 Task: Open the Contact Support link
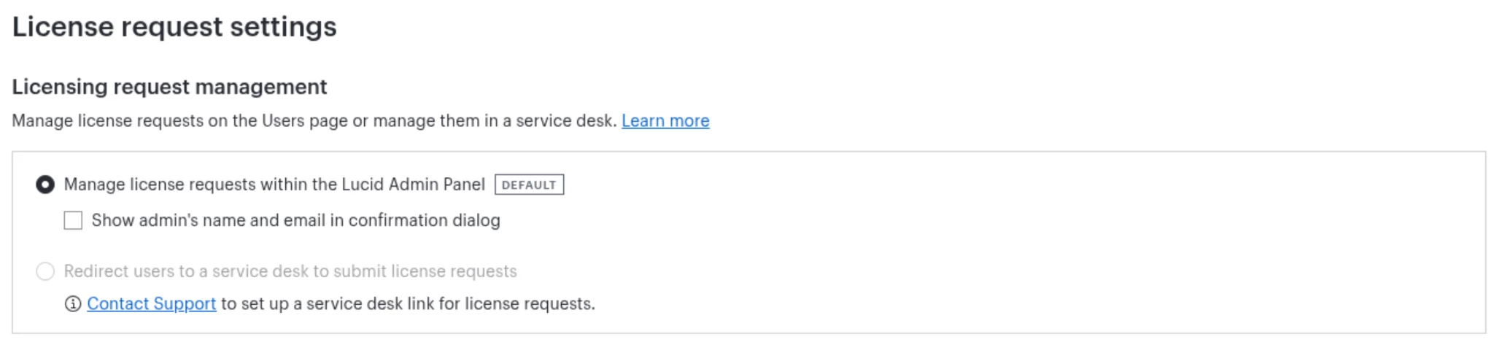click(x=152, y=304)
